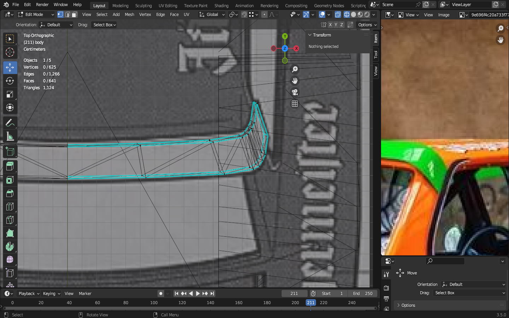The width and height of the screenshot is (509, 318).
Task: Toggle Y-axis mirror in tool settings
Action: coord(336,25)
